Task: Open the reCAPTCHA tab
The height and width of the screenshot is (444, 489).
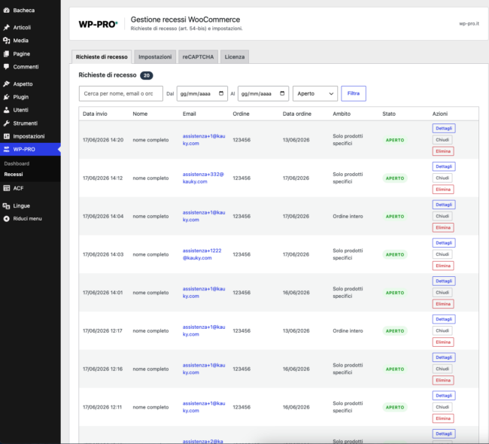Action: pos(198,56)
